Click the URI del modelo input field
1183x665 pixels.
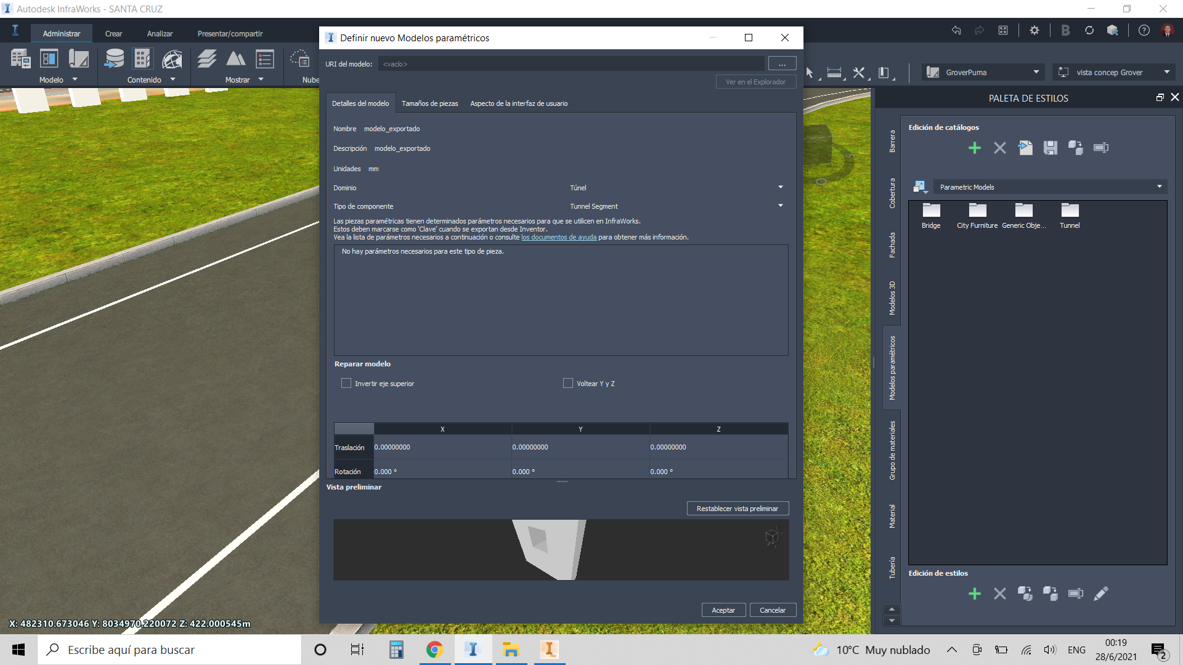coord(571,64)
